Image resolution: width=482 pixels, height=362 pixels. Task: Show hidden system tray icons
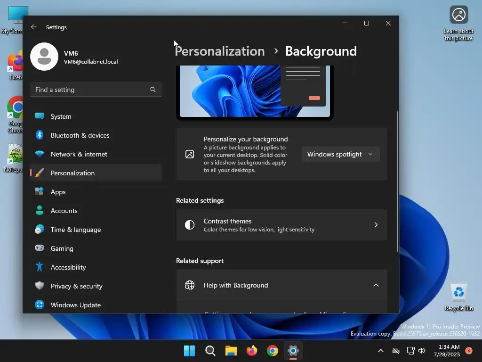pyautogui.click(x=380, y=351)
